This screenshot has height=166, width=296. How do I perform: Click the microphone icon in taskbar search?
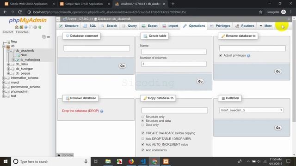[86, 161]
